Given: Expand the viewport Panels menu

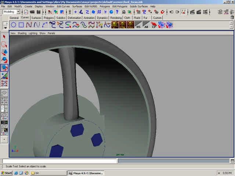Looking at the screenshot, I should pos(51,33).
